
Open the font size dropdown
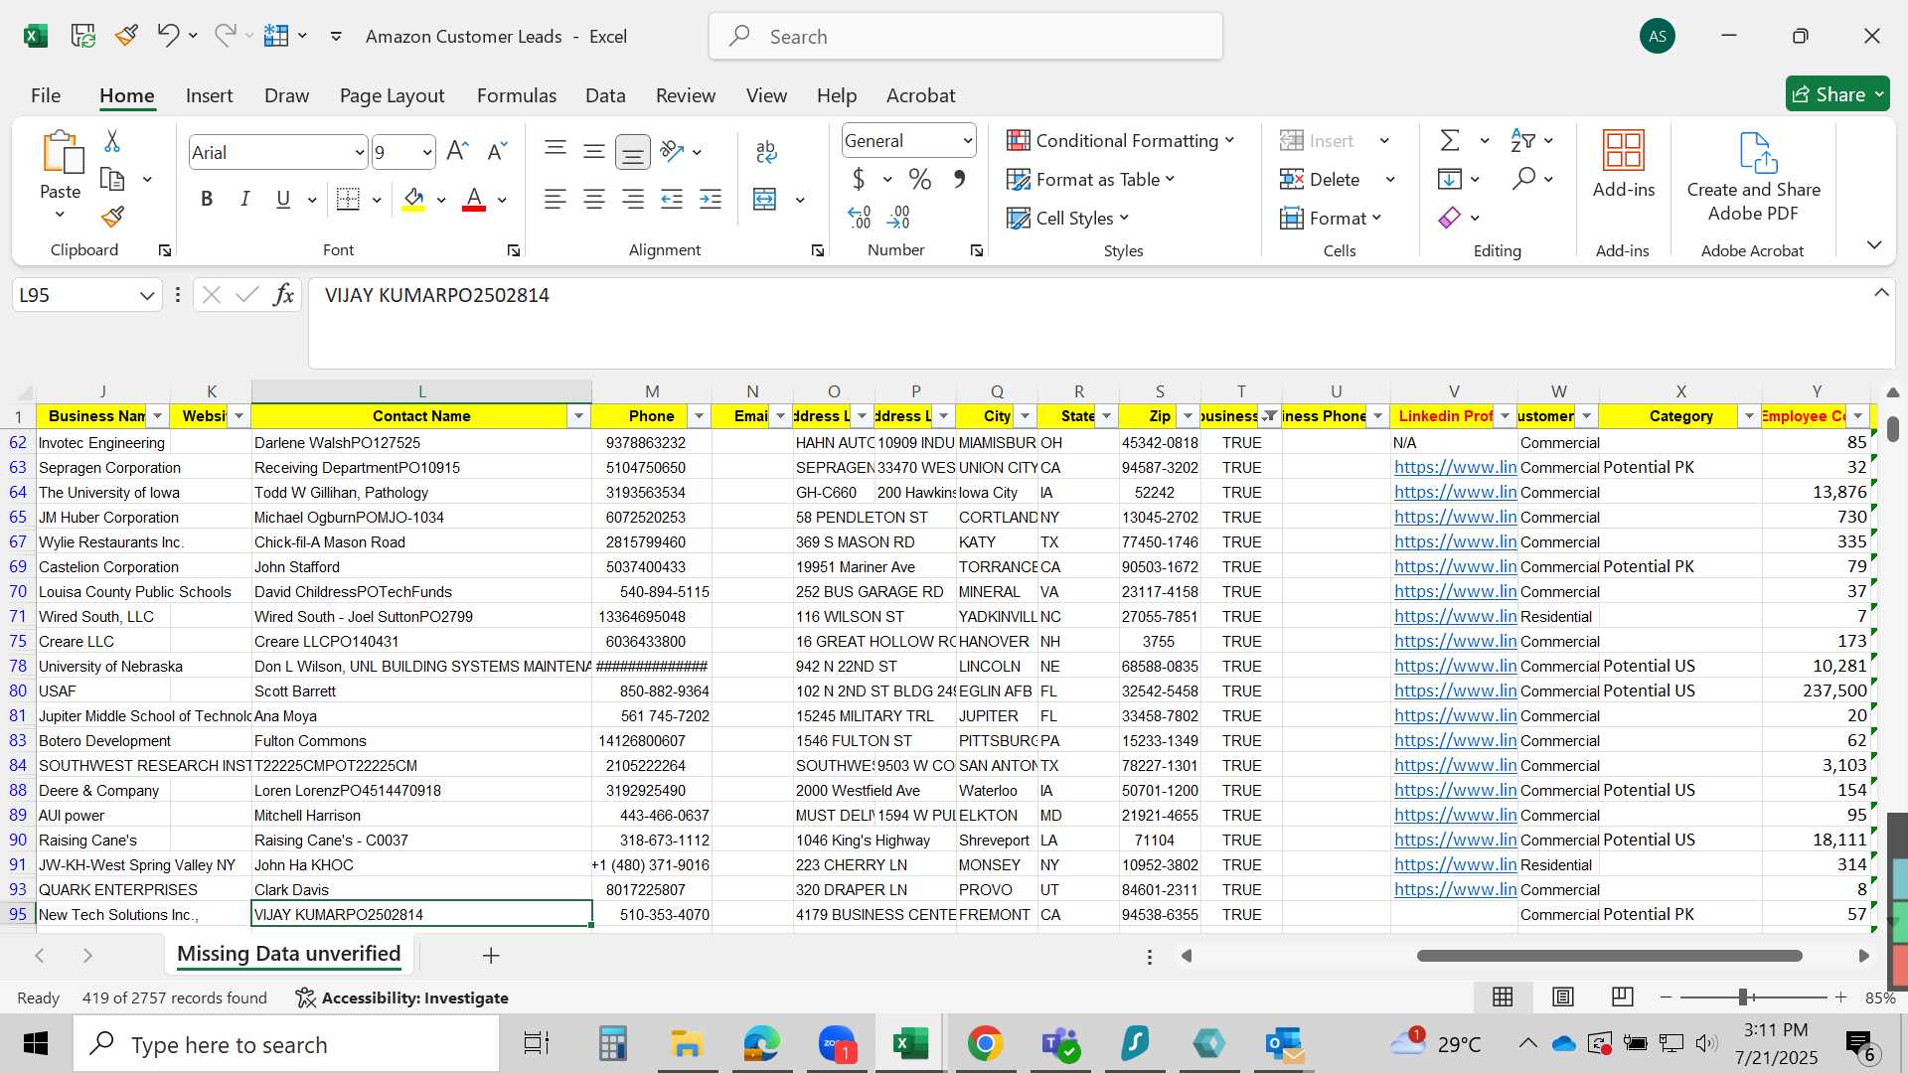pos(427,152)
